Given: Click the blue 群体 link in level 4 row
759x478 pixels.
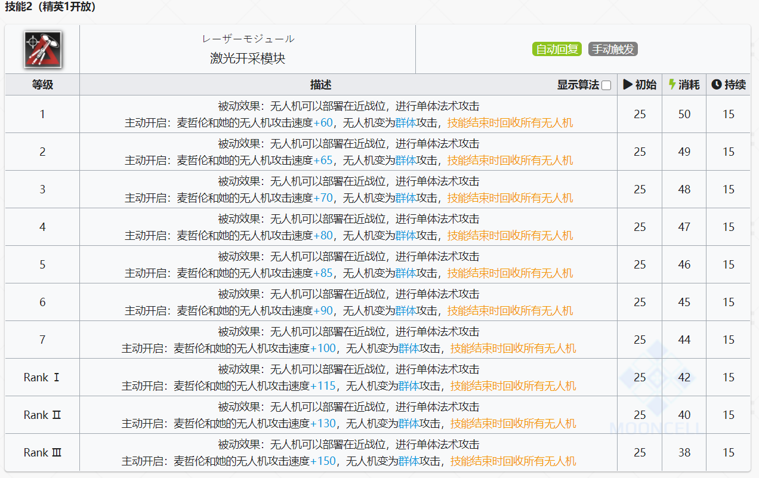Looking at the screenshot, I should [406, 236].
